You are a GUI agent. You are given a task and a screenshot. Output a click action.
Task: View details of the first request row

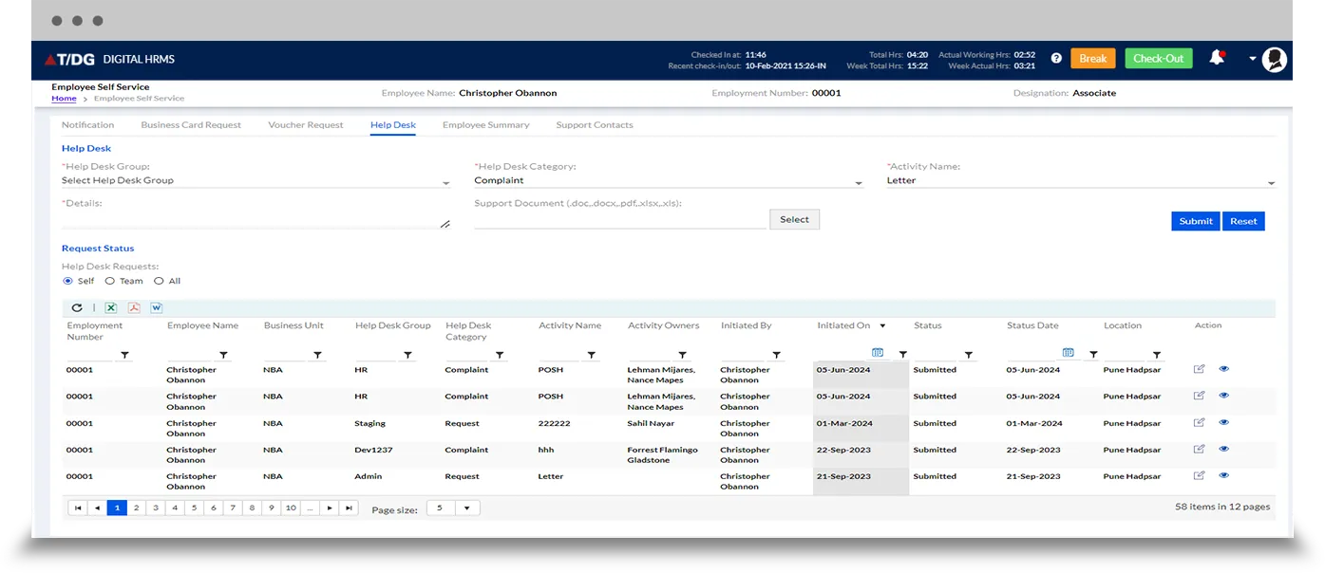coord(1223,369)
